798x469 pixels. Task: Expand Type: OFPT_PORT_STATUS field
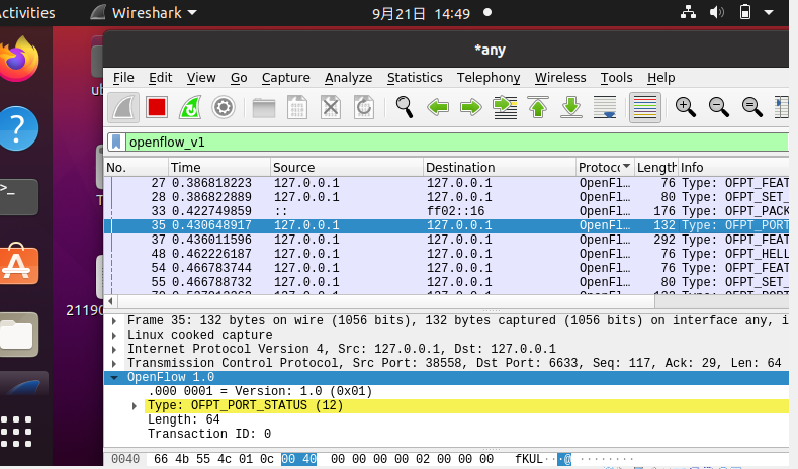pos(134,406)
